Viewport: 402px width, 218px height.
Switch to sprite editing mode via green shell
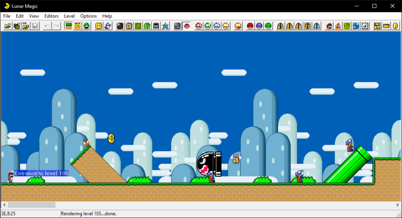86,26
